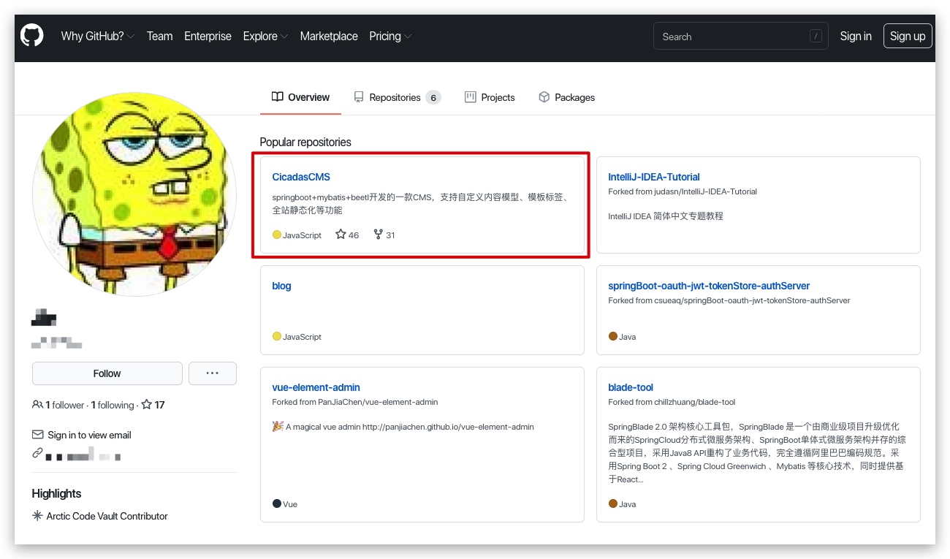The height and width of the screenshot is (559, 950).
Task: Select the Projects tab
Action: click(x=490, y=97)
